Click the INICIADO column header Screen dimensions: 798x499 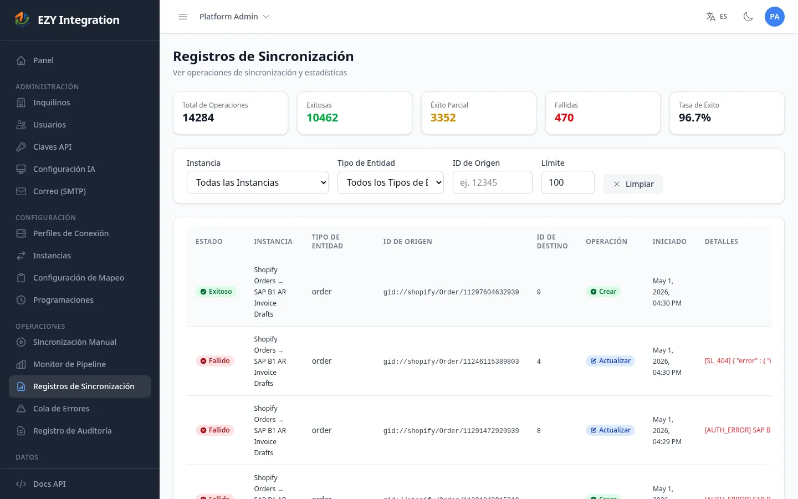click(x=669, y=242)
